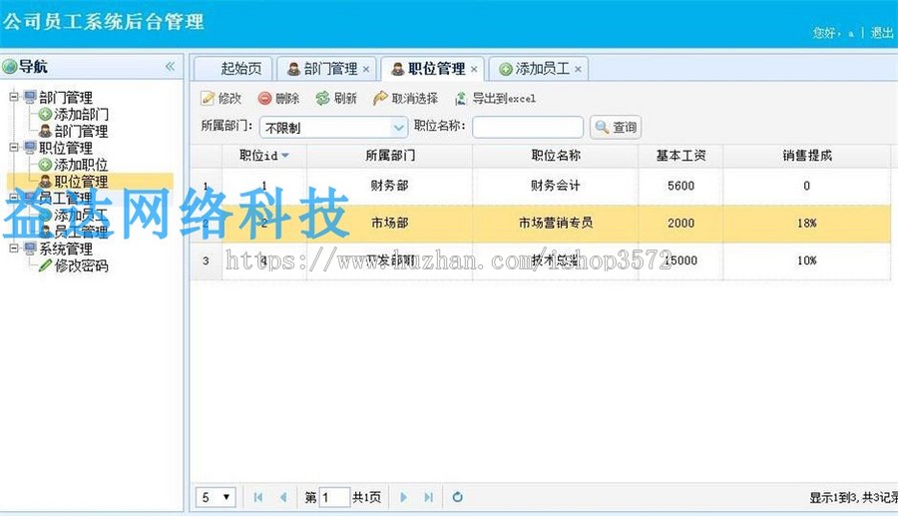Collapse the 职位管理 tree node

click(14, 147)
